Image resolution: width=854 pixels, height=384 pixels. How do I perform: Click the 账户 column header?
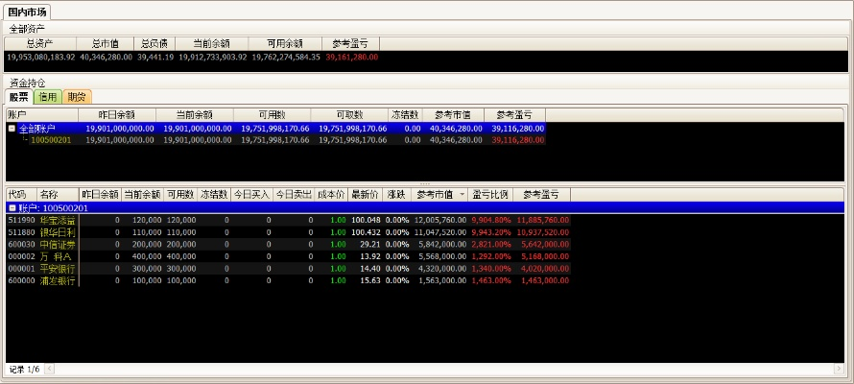(x=42, y=115)
